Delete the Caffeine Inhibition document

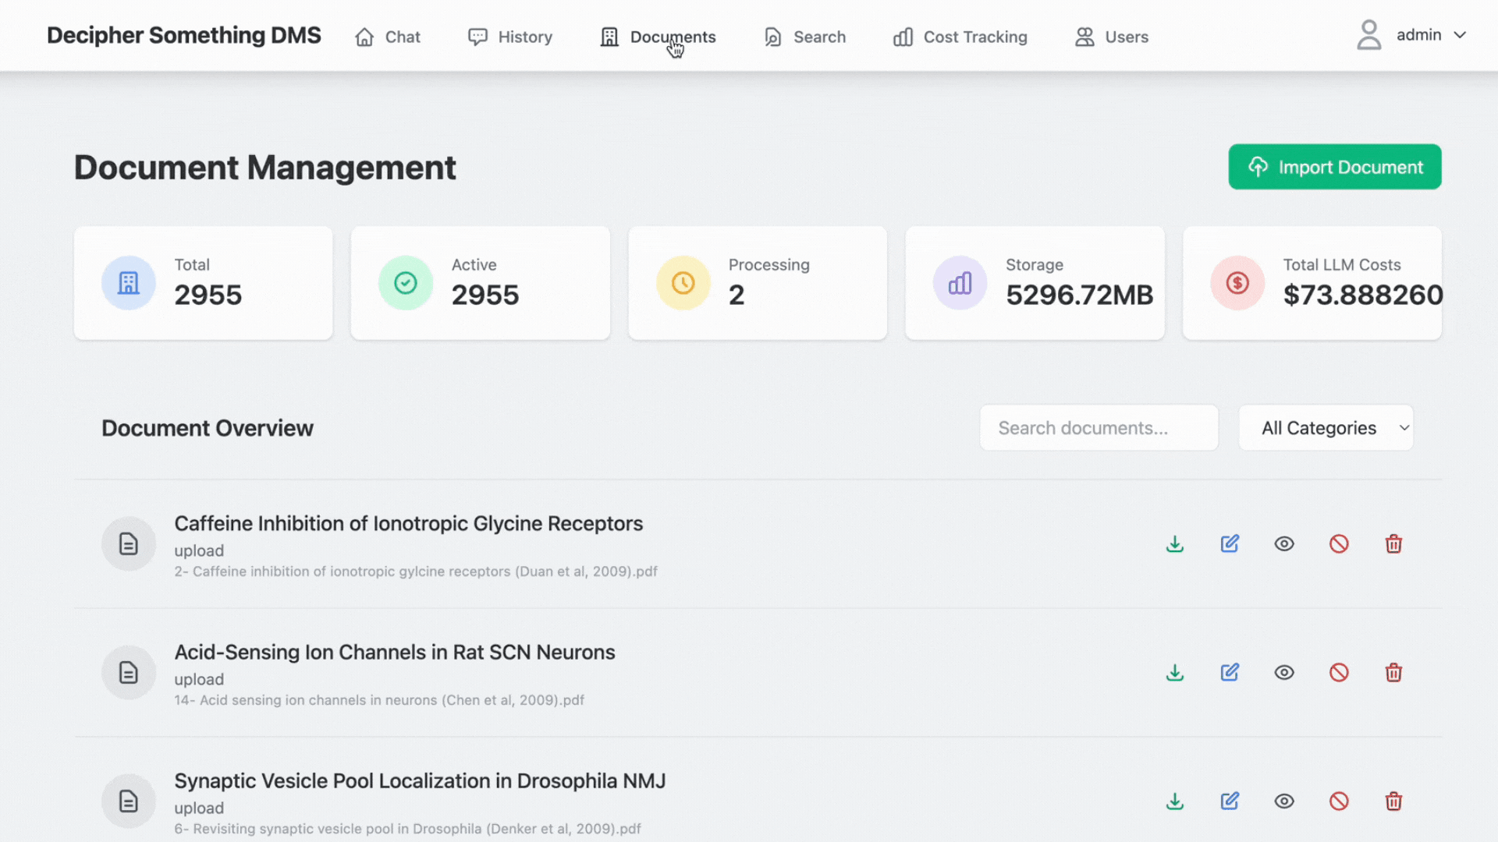pyautogui.click(x=1393, y=543)
